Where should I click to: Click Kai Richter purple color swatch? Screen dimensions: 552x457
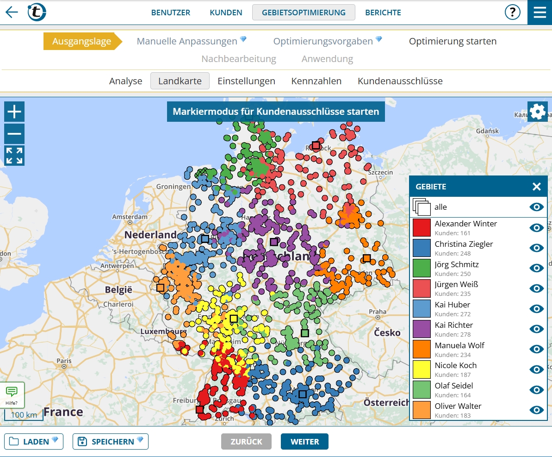pyautogui.click(x=422, y=329)
